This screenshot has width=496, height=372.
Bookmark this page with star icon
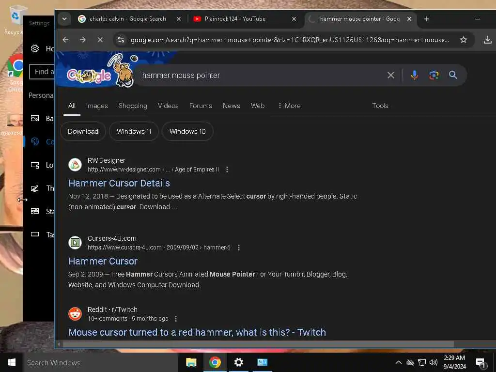[x=464, y=40]
